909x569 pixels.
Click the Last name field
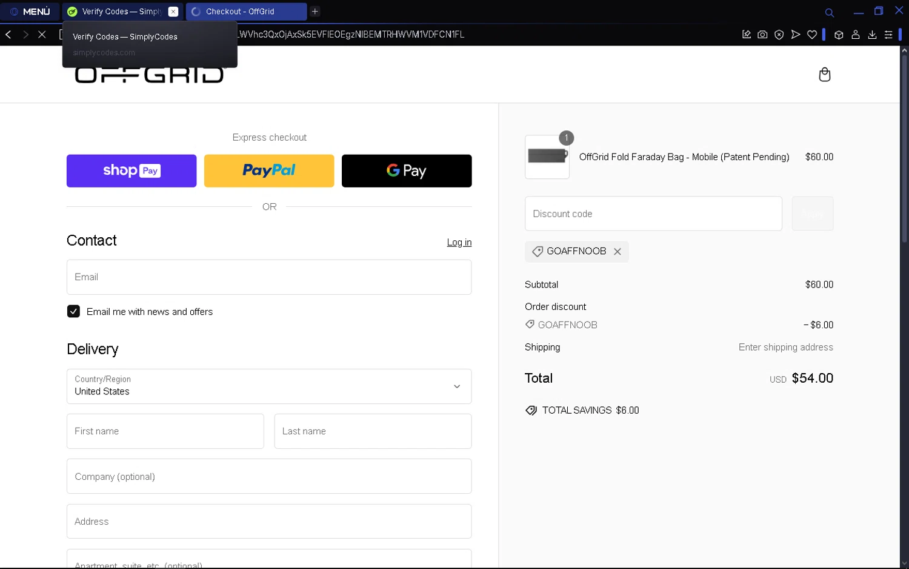(373, 431)
